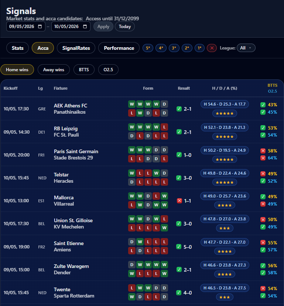The image size is (284, 306).
Task: Click the first L form badge for Panathinaikos
Action: coord(132,113)
